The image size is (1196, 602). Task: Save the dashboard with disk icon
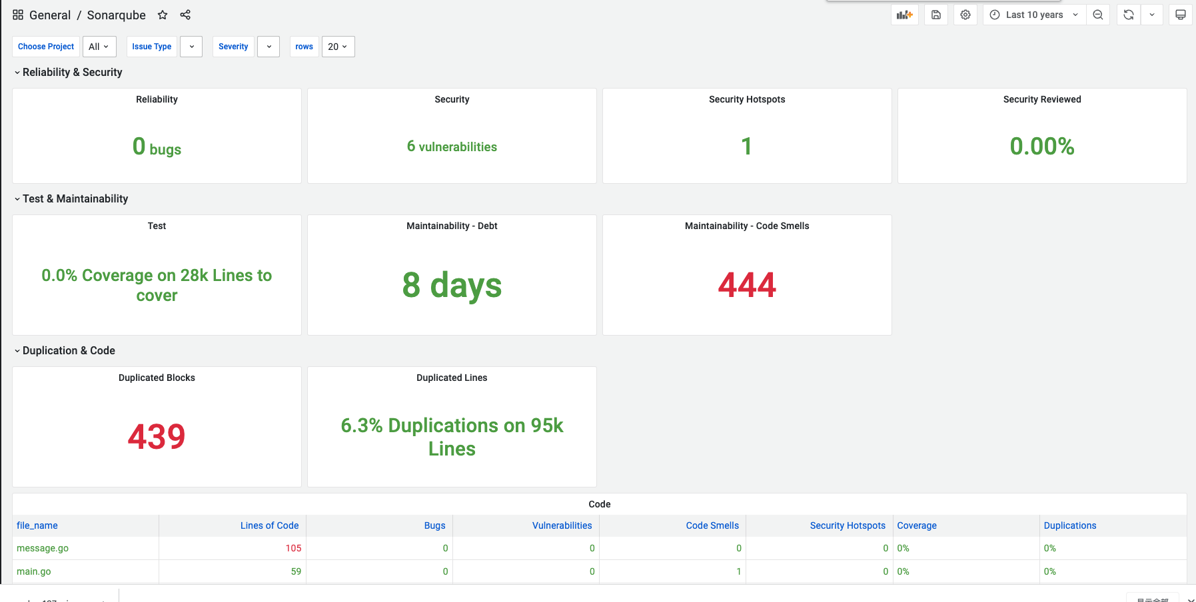[x=936, y=15]
